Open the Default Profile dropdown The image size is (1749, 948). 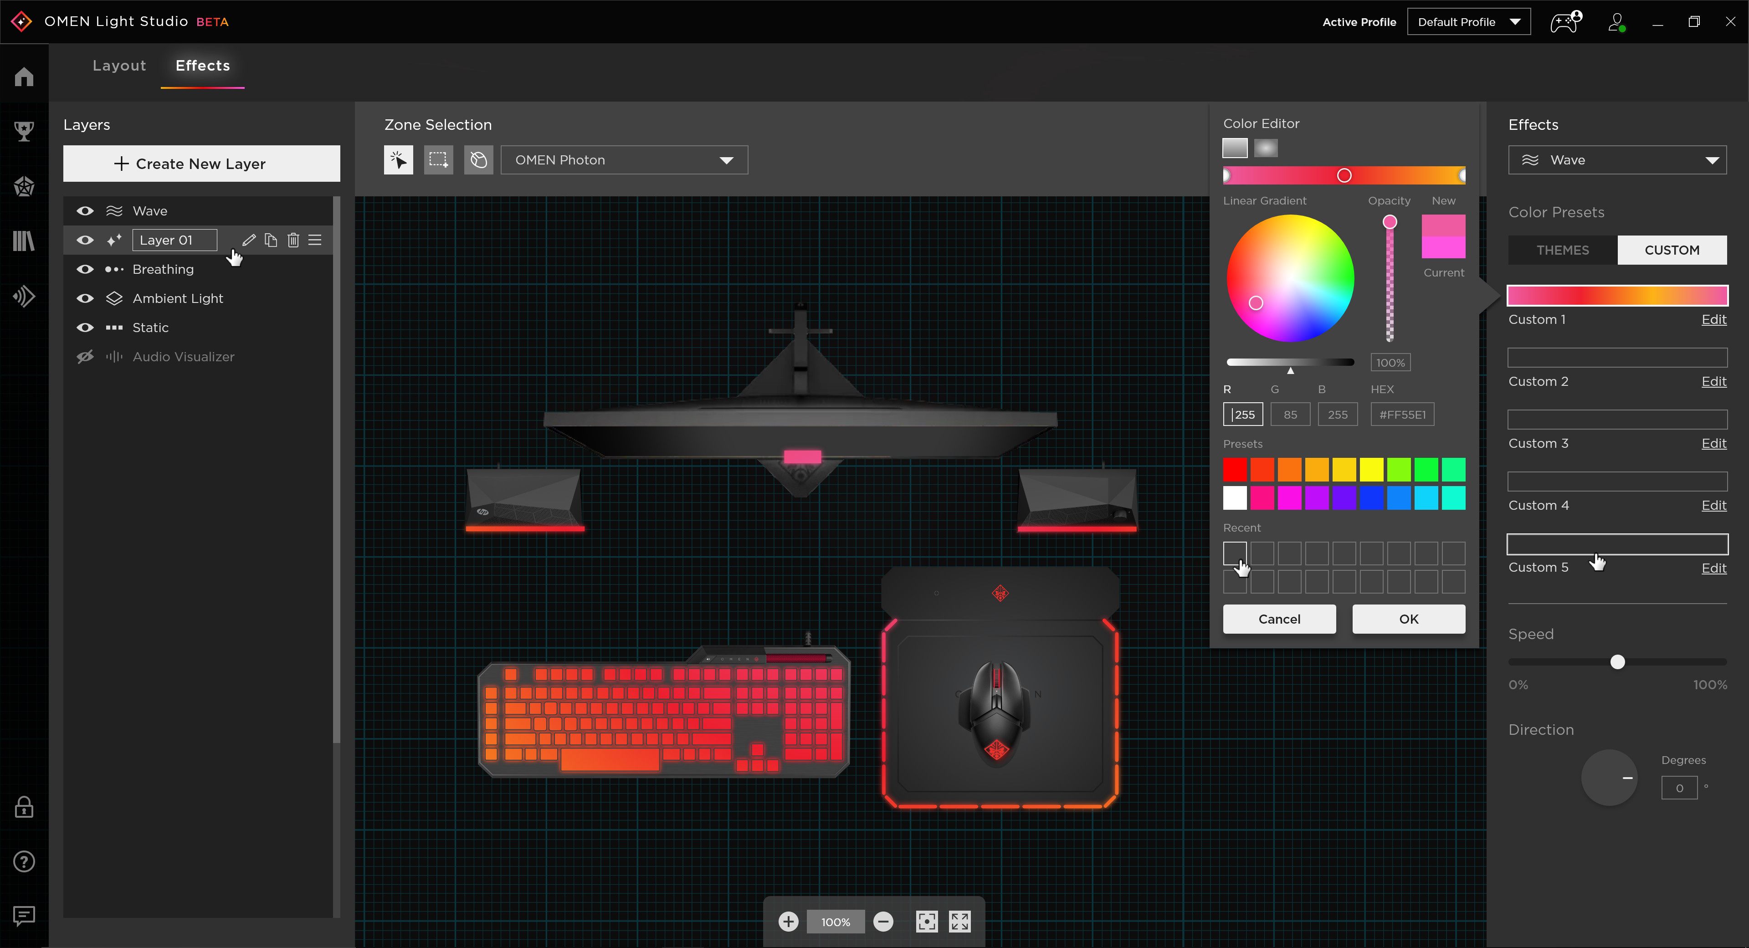(x=1469, y=22)
